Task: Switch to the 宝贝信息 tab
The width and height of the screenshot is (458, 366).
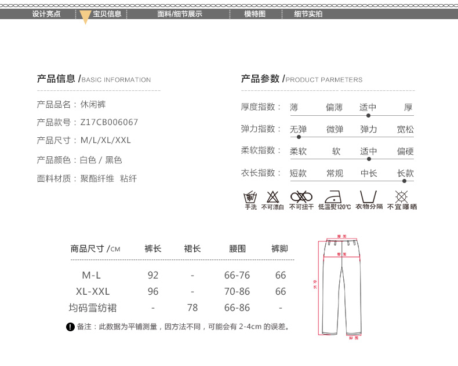Action: point(107,14)
